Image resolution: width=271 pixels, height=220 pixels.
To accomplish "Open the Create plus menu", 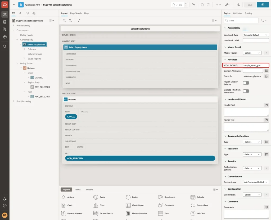I will pos(218,5).
